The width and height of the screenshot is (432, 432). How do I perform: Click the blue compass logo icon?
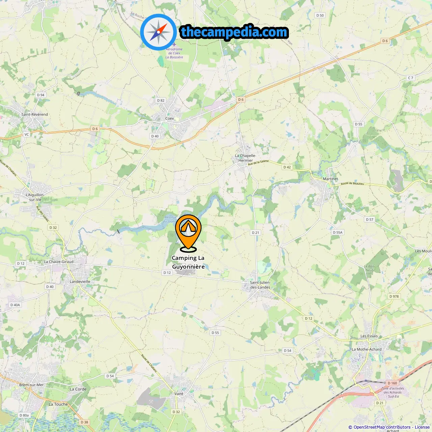[158, 32]
